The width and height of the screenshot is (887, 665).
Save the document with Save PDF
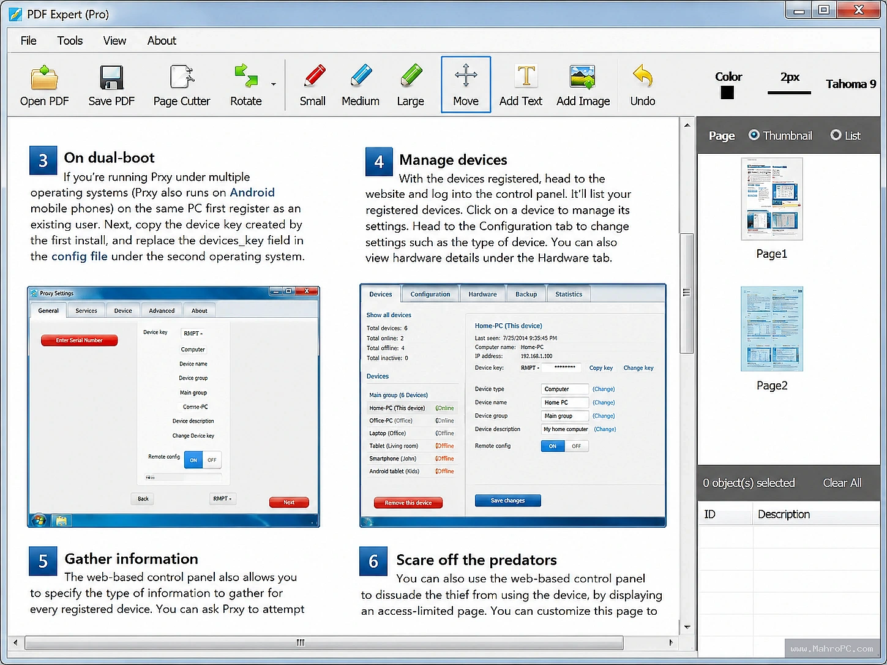coord(111,85)
